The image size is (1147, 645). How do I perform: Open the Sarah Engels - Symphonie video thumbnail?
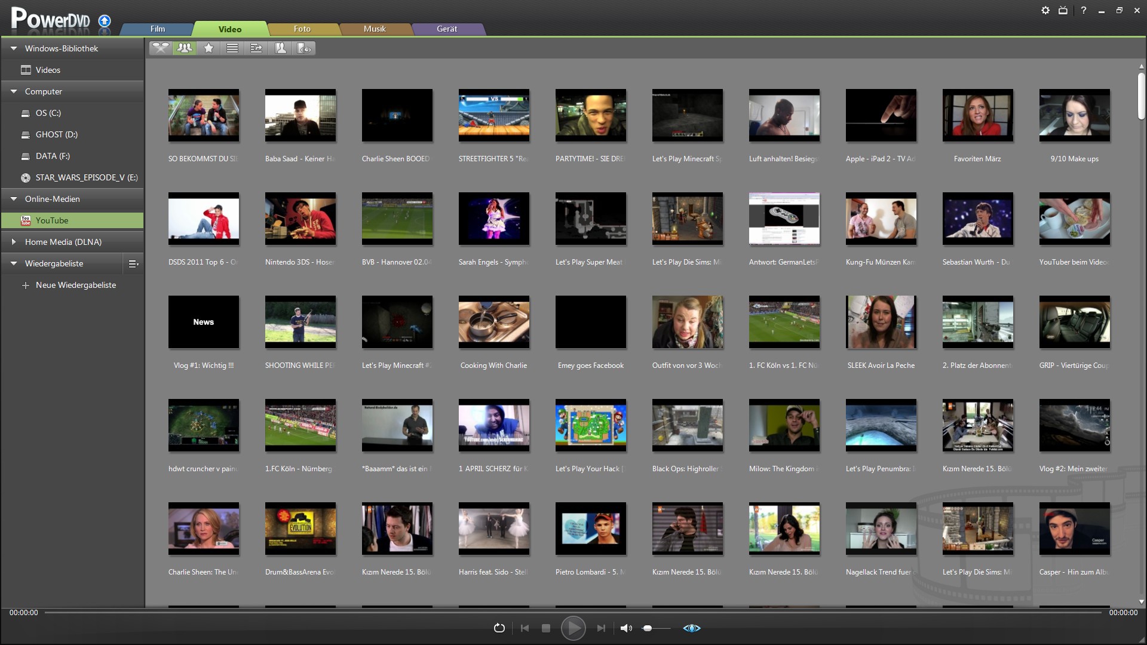click(x=494, y=219)
